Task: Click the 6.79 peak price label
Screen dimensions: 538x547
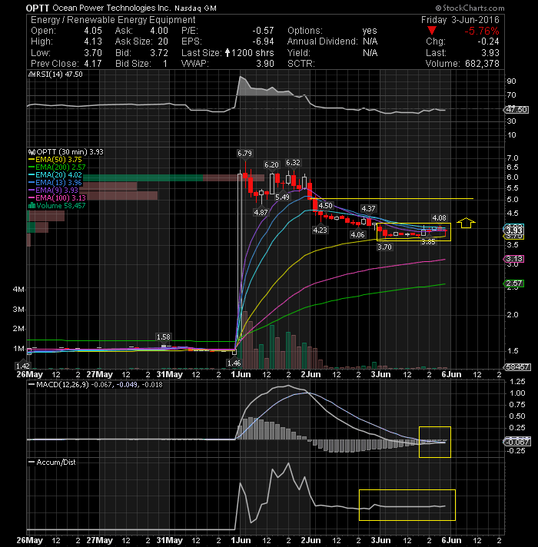Action: coord(244,154)
